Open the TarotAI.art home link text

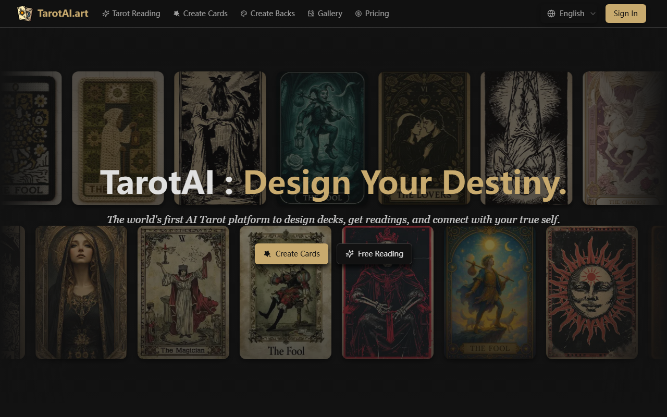[63, 14]
